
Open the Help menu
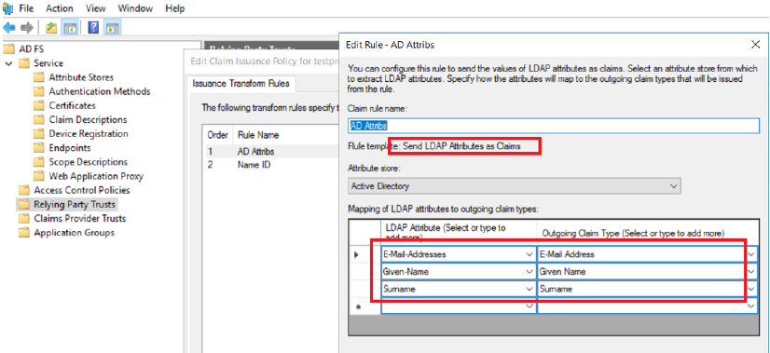175,8
